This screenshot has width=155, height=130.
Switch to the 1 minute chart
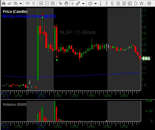coord(101,4)
